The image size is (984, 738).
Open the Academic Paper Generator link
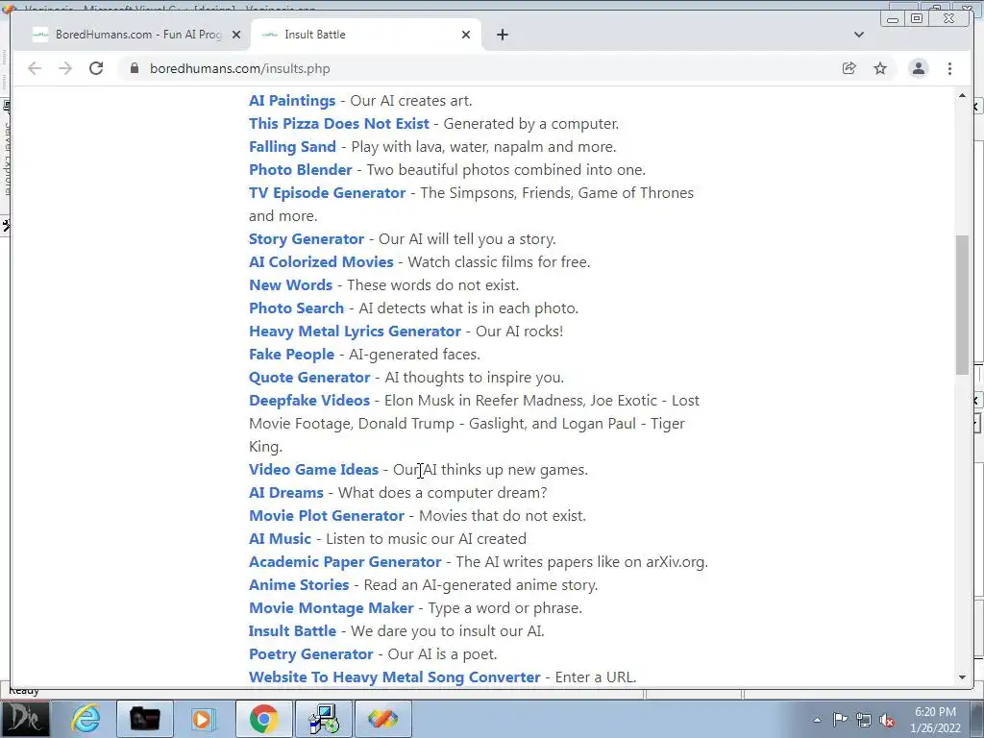pyautogui.click(x=345, y=562)
